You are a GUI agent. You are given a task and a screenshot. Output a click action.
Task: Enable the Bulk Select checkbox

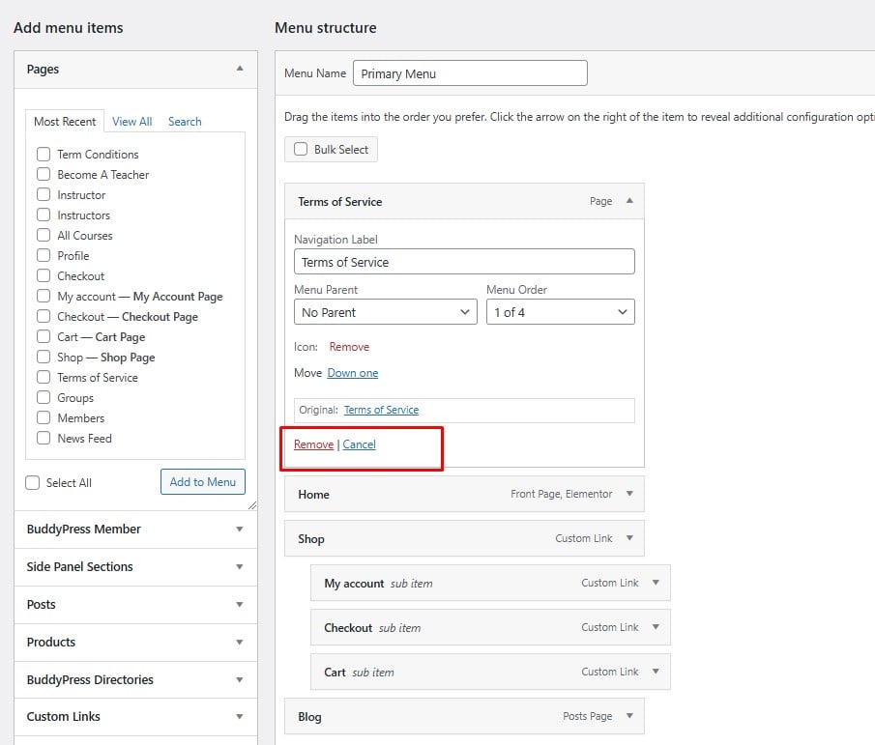[301, 150]
